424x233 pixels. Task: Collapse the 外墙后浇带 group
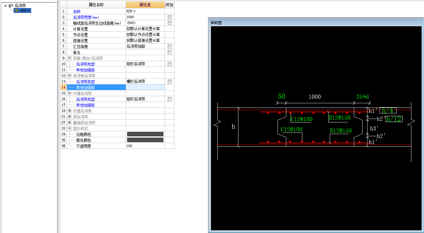point(69,93)
